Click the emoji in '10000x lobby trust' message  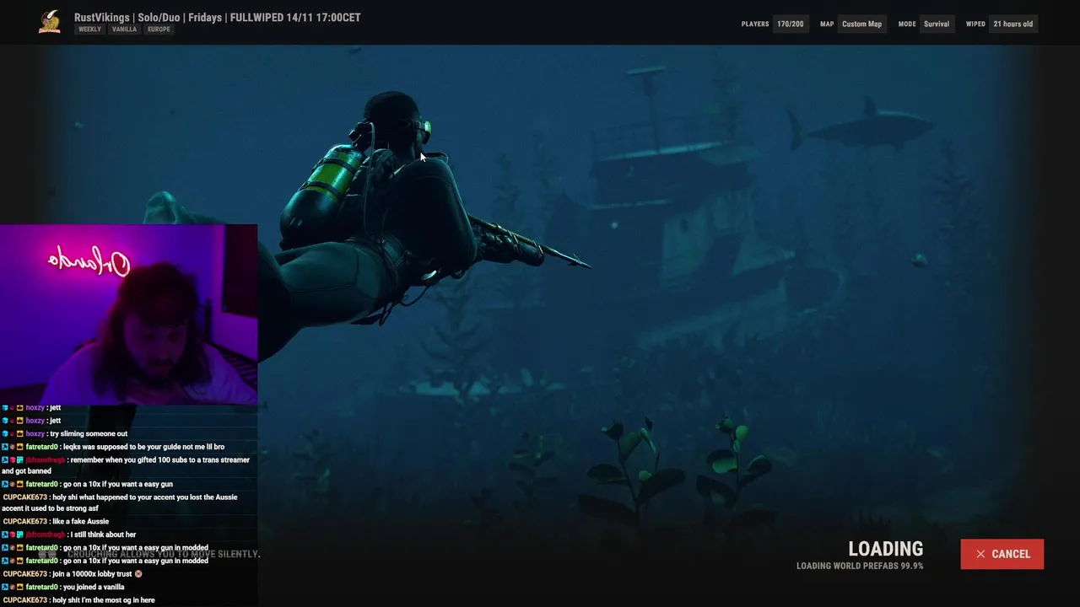point(138,574)
